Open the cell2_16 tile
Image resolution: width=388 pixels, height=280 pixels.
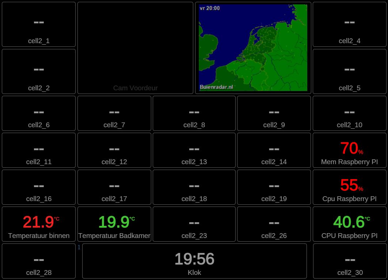[39, 187]
